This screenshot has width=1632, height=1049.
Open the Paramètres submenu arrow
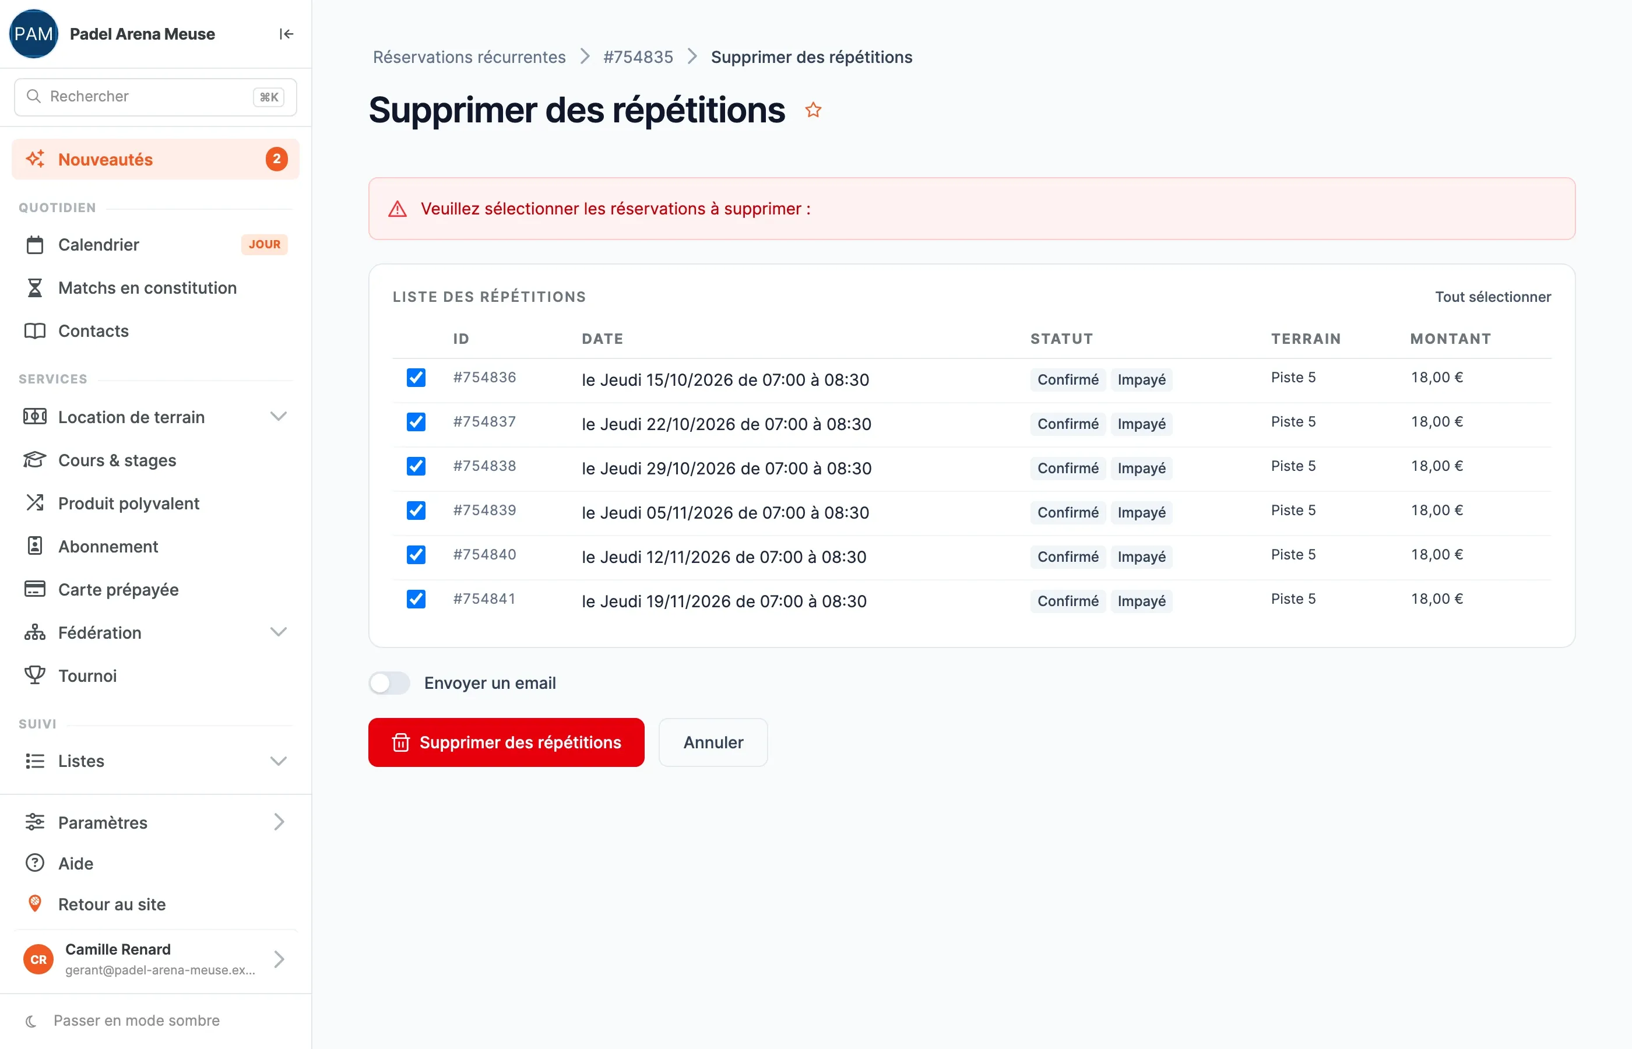pos(279,822)
